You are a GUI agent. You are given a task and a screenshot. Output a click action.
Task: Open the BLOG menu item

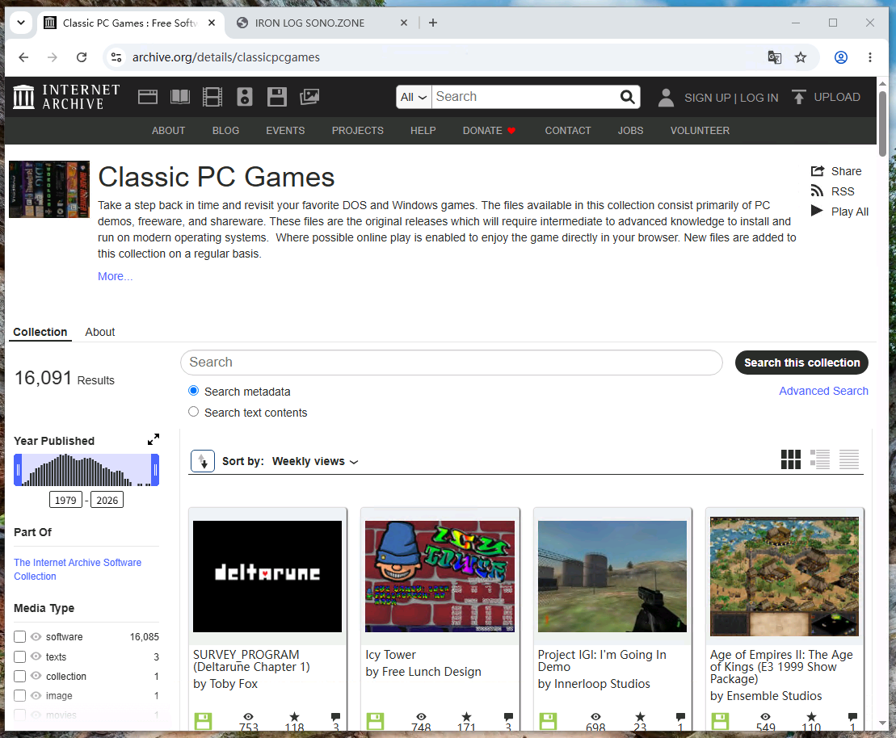tap(225, 131)
